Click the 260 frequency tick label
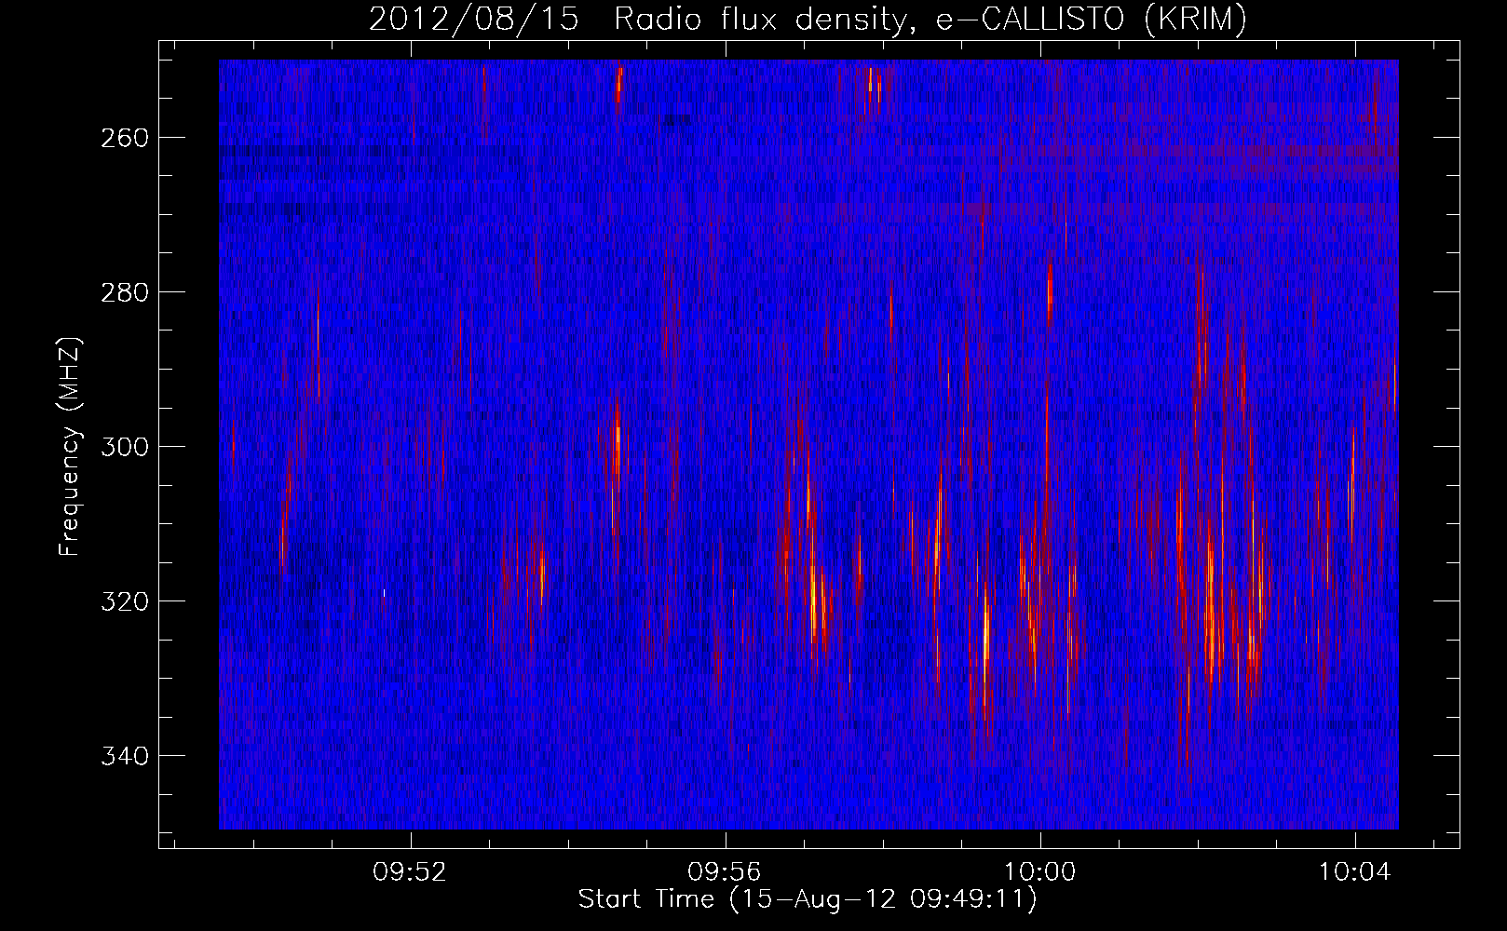Image resolution: width=1507 pixels, height=931 pixels. pos(123,138)
